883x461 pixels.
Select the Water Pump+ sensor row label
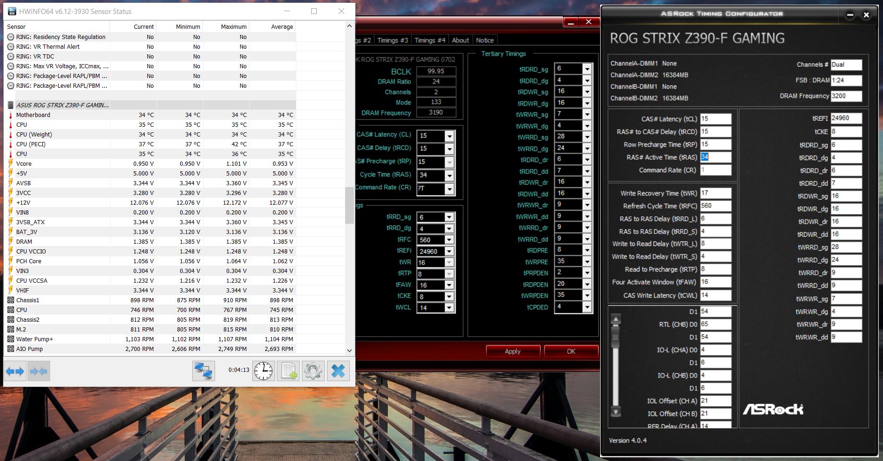pyautogui.click(x=35, y=339)
